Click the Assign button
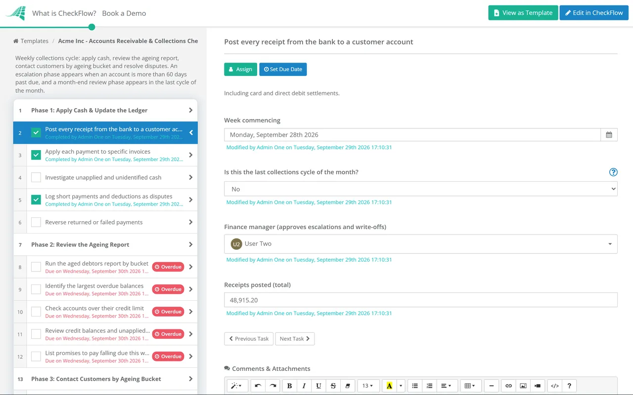The image size is (633, 395). pyautogui.click(x=240, y=69)
